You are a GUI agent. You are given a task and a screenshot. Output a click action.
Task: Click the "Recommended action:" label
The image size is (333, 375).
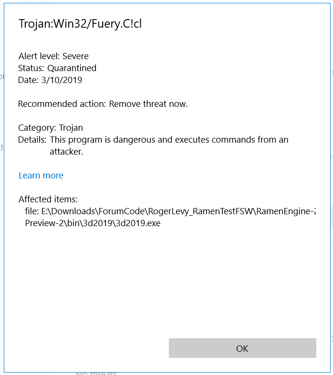(62, 104)
